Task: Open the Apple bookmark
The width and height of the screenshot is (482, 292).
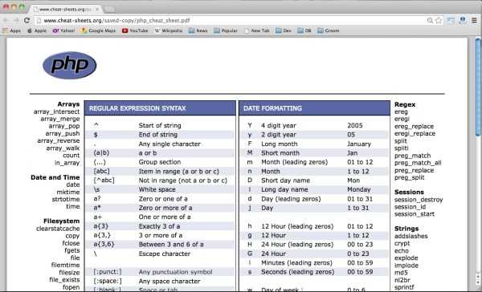Action: 37,30
